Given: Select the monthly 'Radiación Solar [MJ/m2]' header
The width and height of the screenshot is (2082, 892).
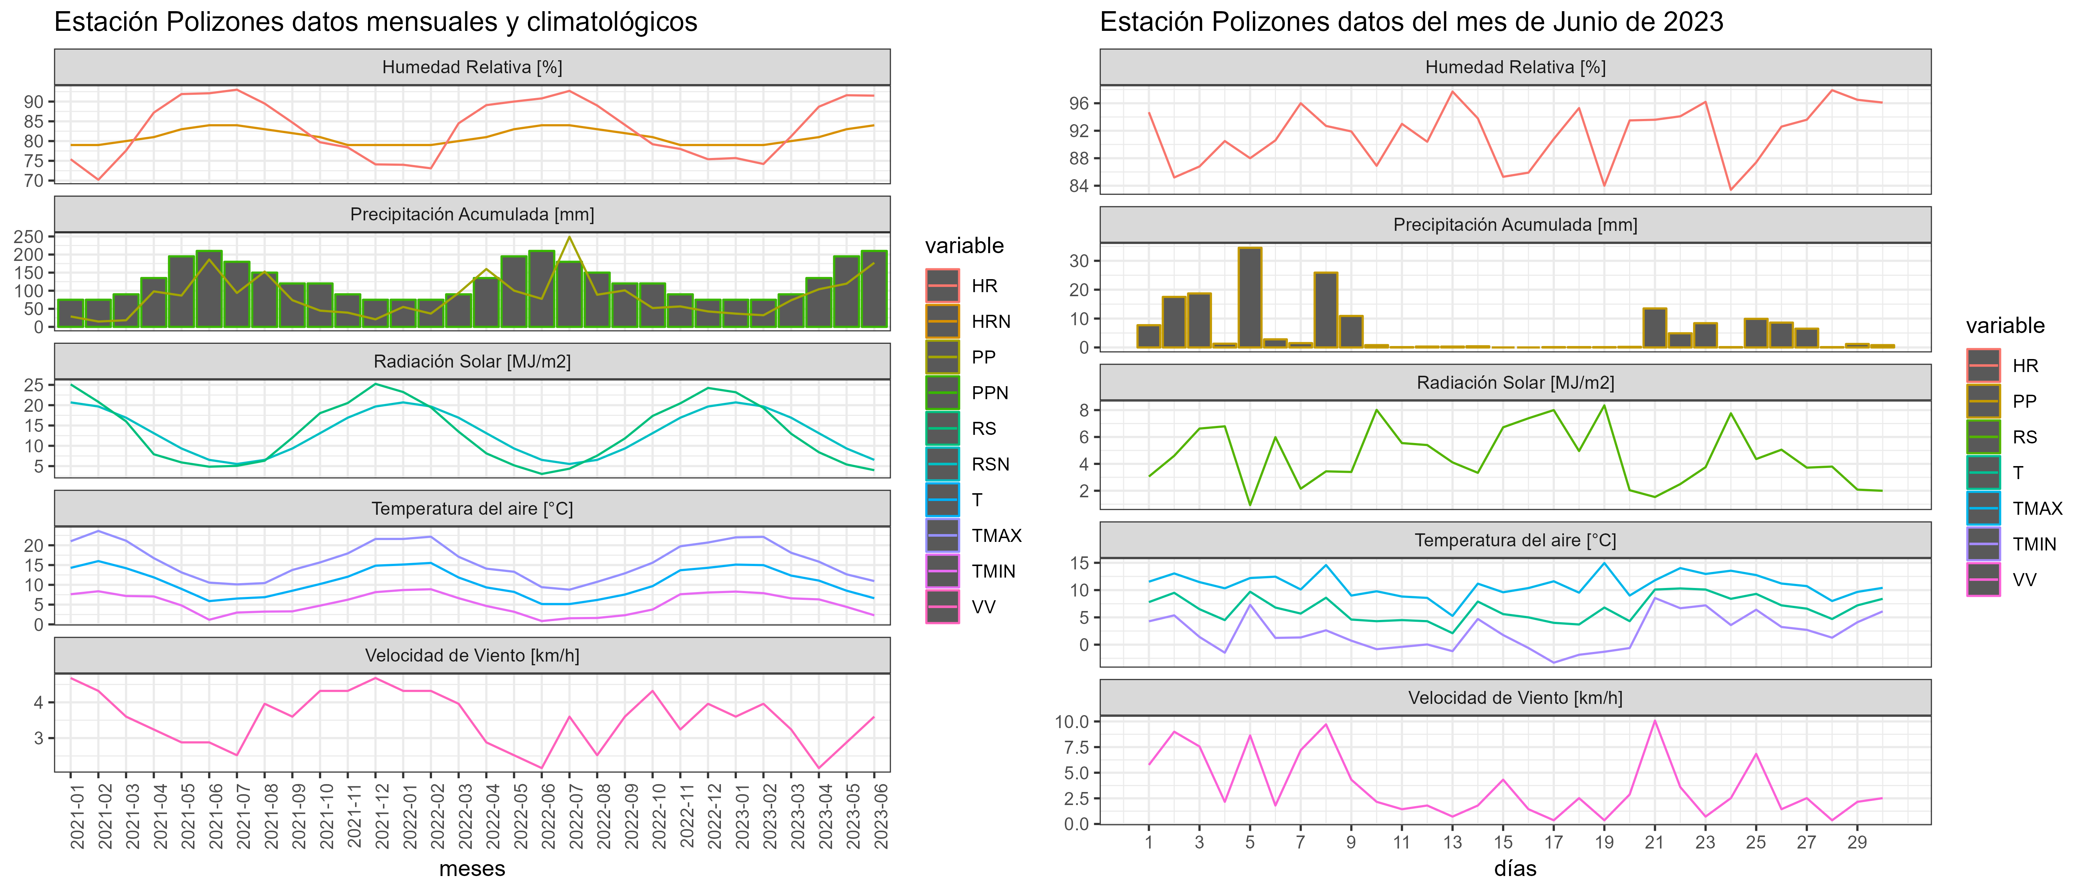Looking at the screenshot, I should point(472,361).
